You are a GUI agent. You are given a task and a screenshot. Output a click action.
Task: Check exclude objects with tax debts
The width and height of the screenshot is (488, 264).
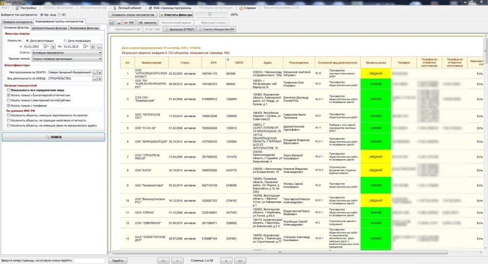coord(9,115)
